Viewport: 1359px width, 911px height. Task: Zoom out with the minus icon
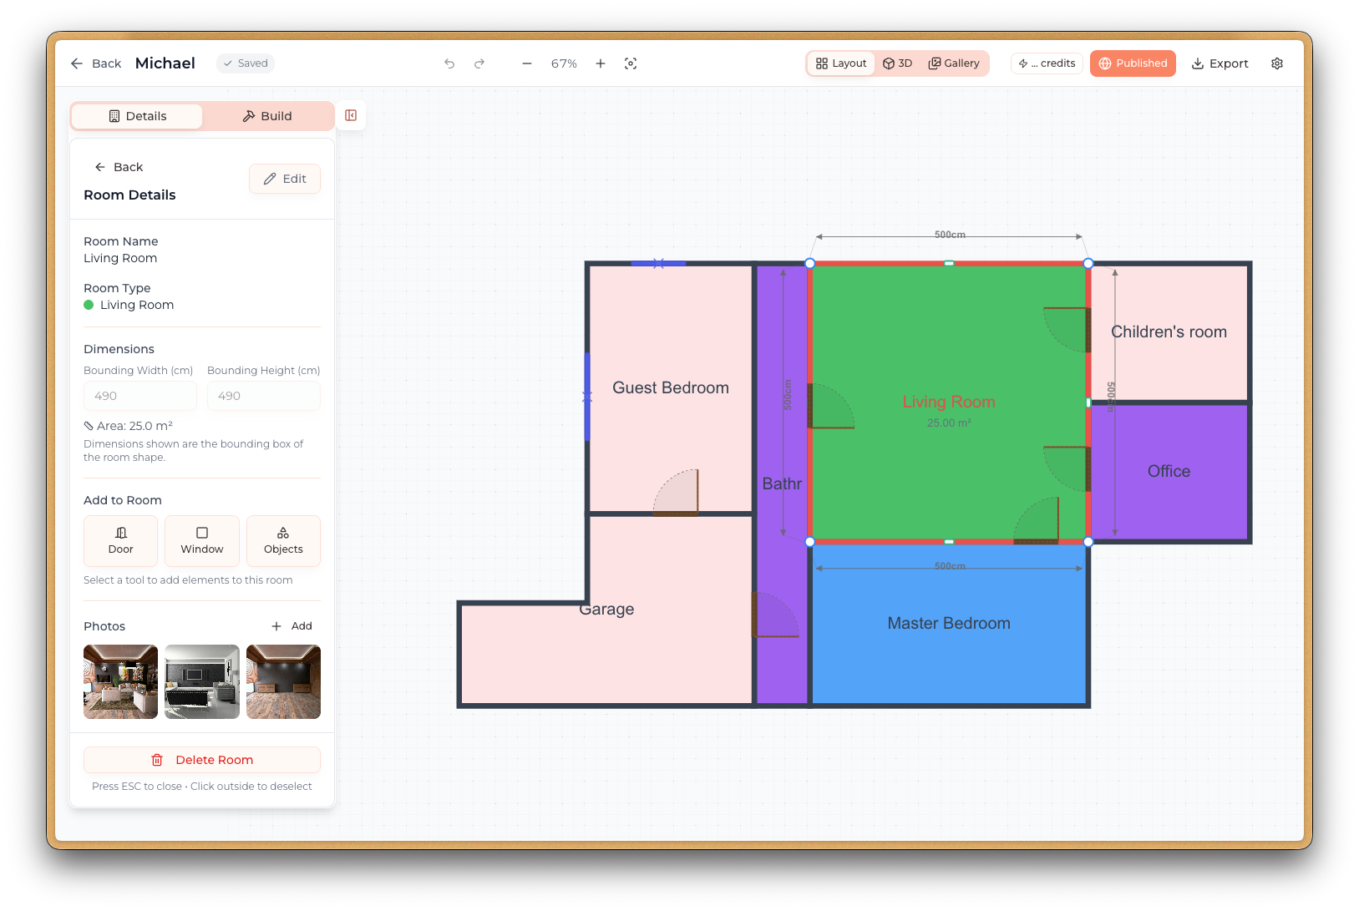point(526,63)
